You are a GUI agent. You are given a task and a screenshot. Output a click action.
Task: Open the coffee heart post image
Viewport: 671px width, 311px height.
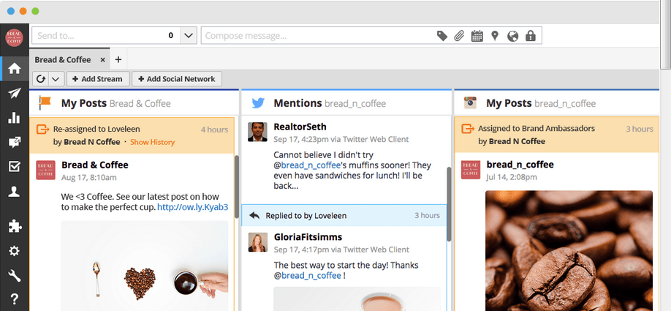[144, 266]
